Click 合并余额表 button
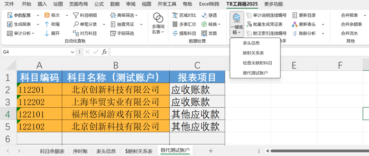The image size is (369, 156). (x=351, y=24)
